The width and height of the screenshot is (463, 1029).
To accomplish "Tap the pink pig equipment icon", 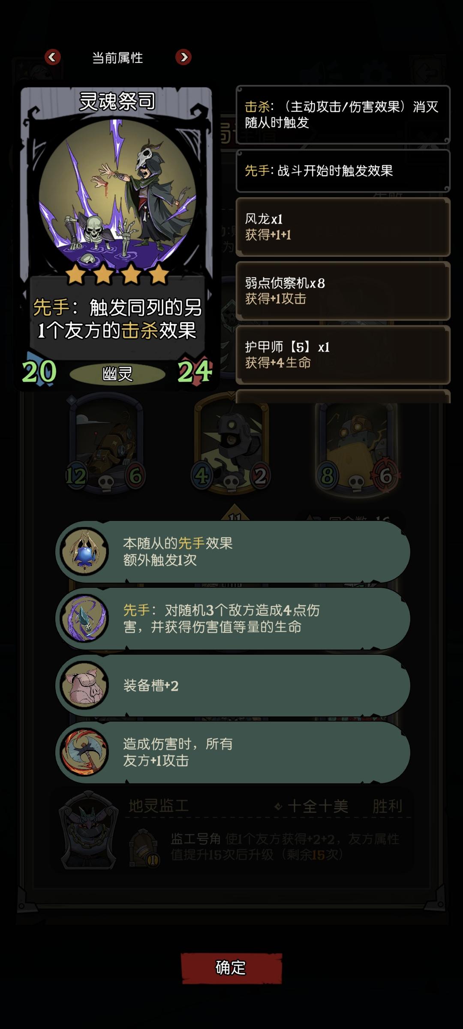I will [x=85, y=686].
